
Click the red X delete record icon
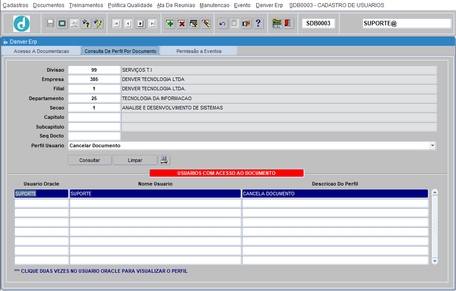pos(182,24)
